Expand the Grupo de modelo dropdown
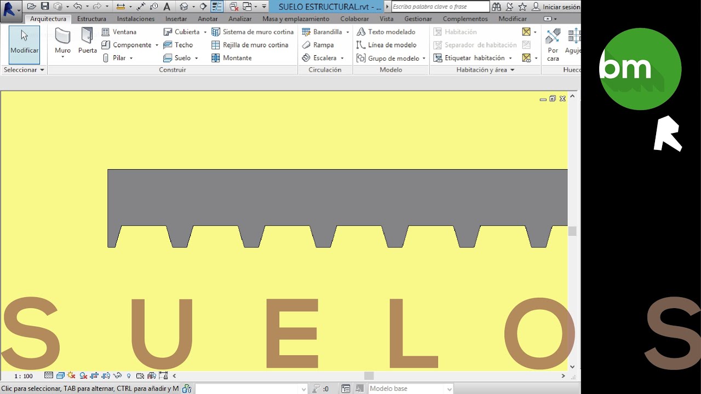 click(x=423, y=58)
